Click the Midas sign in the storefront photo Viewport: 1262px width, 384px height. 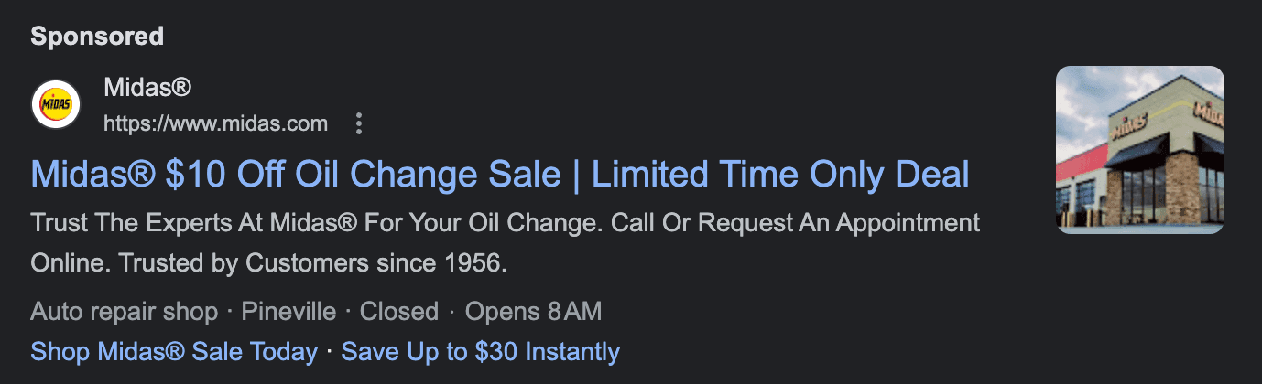pyautogui.click(x=1128, y=126)
